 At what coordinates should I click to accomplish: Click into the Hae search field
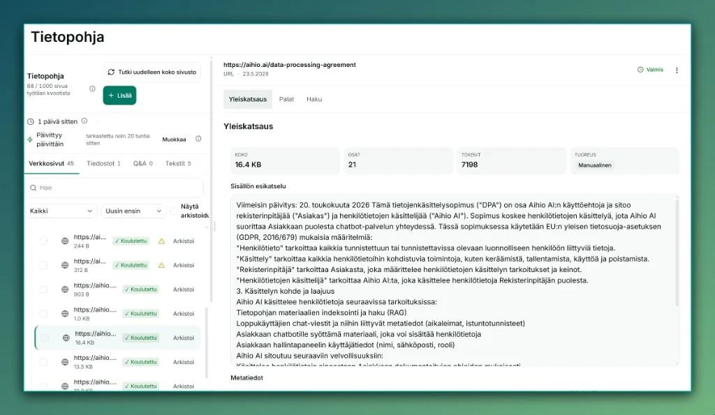coord(114,188)
